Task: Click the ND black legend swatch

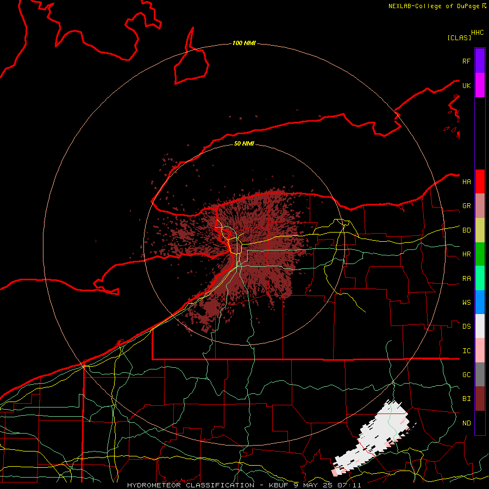Action: click(x=480, y=423)
